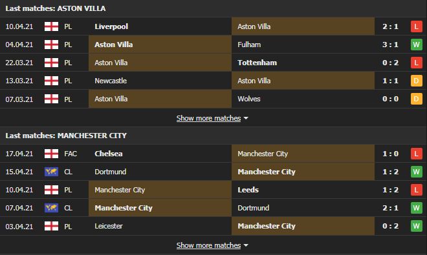The height and width of the screenshot is (255, 427).
Task: Expand Aston Villa's Show more matches
Action: click(x=208, y=118)
